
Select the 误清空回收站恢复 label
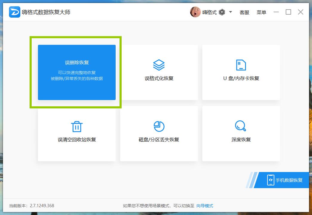click(77, 140)
